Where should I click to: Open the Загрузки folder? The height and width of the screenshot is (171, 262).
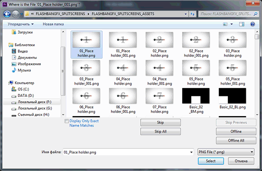point(22,32)
